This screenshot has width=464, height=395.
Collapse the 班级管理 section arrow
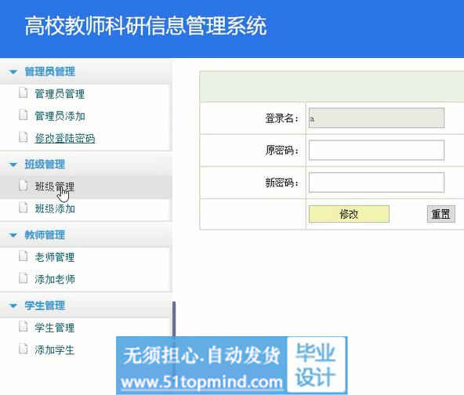point(13,165)
